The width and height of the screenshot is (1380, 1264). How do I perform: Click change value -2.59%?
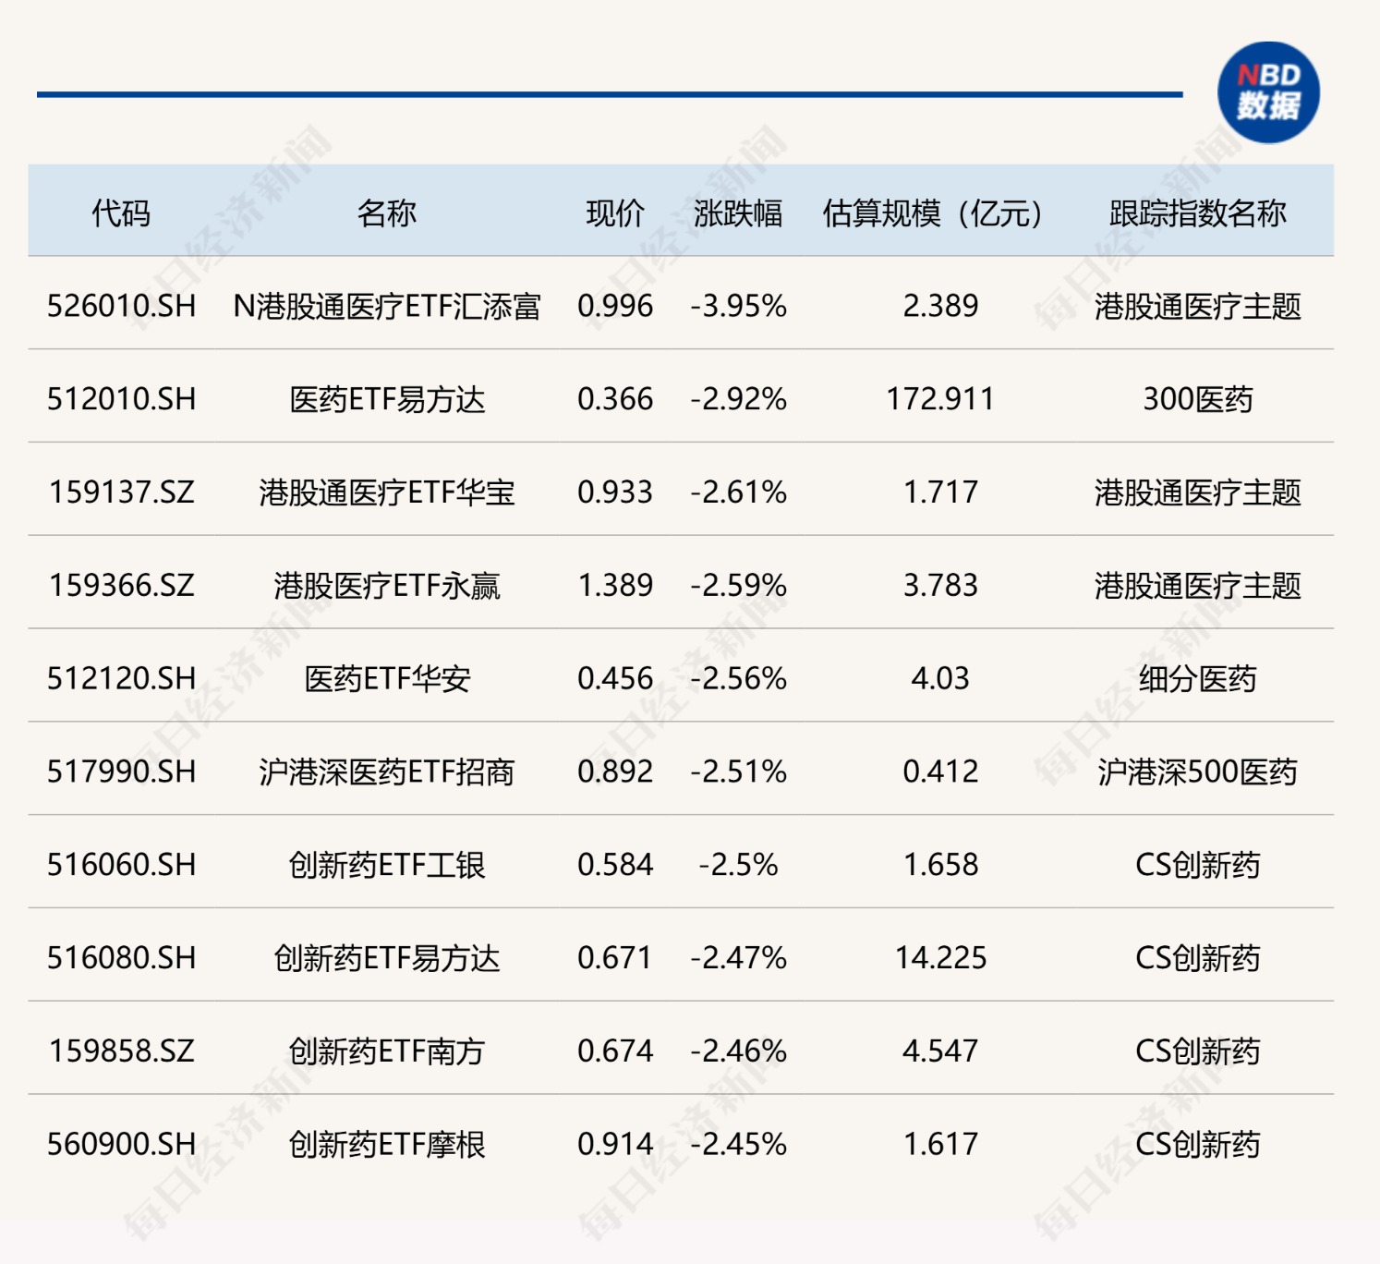[738, 586]
